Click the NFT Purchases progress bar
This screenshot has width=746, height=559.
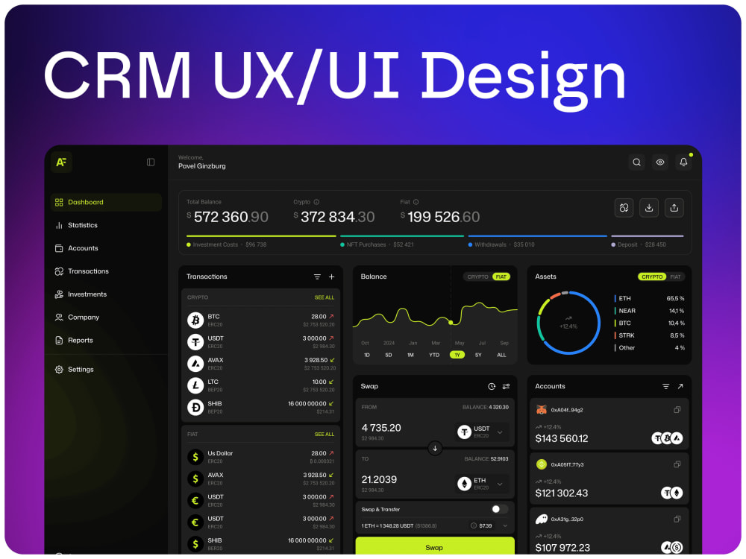(x=402, y=236)
